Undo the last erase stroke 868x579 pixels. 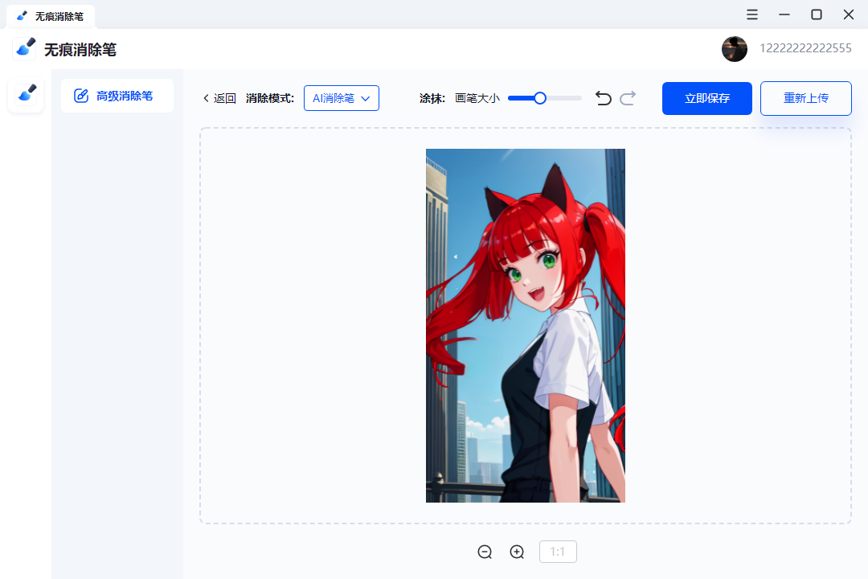point(603,99)
